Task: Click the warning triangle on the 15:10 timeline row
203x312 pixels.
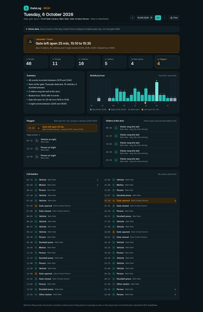Action: [x=175, y=200]
